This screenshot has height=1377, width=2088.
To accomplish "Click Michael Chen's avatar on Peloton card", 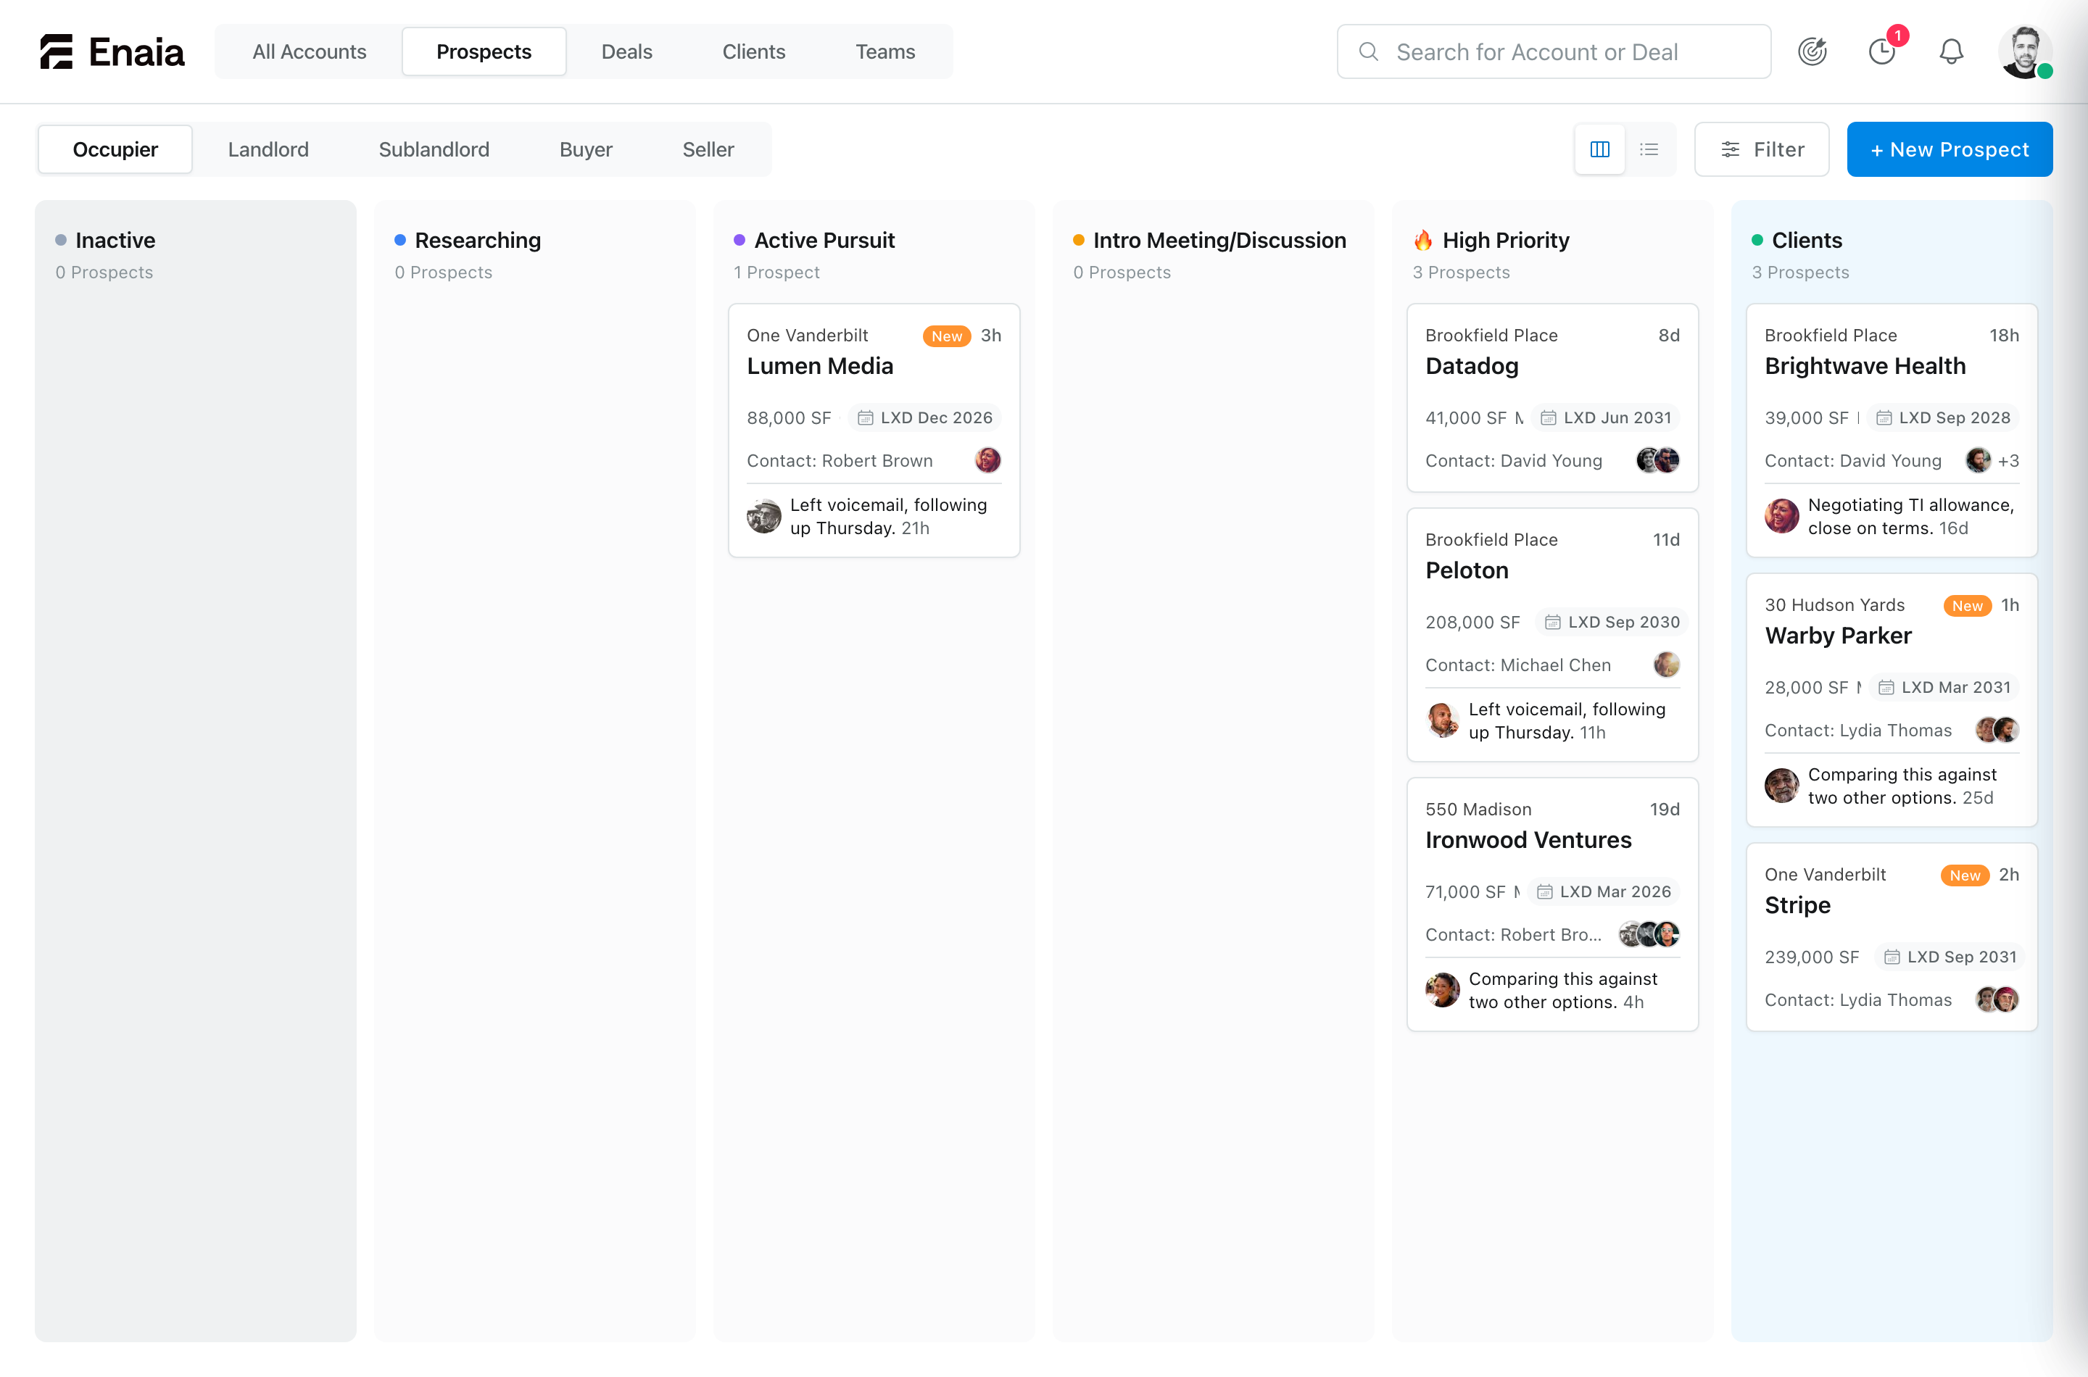I will pyautogui.click(x=1666, y=665).
